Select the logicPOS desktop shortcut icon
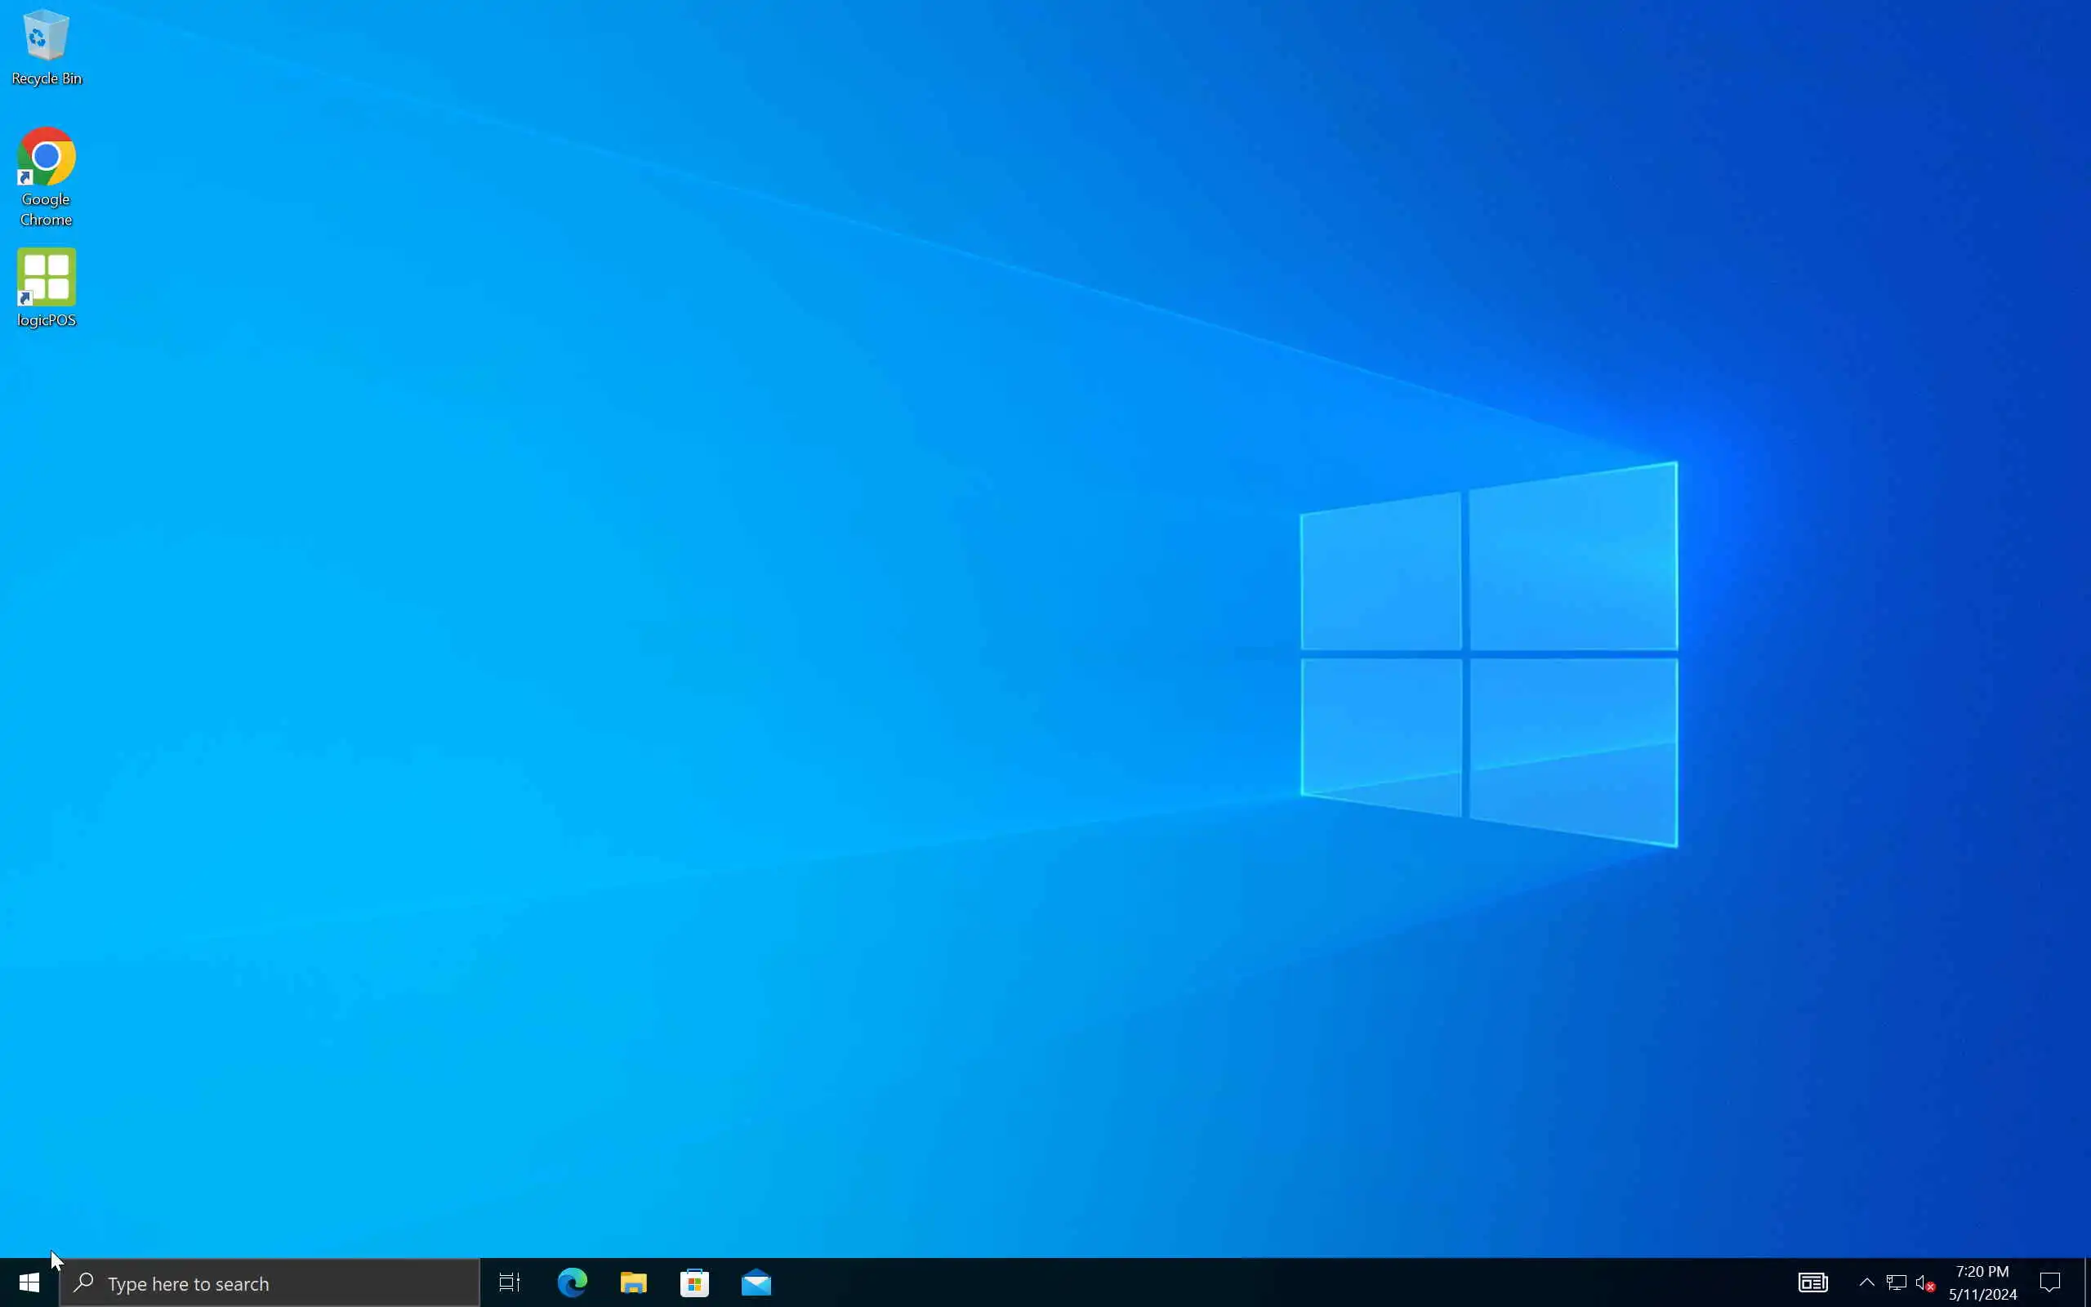This screenshot has height=1307, width=2091. (x=46, y=278)
